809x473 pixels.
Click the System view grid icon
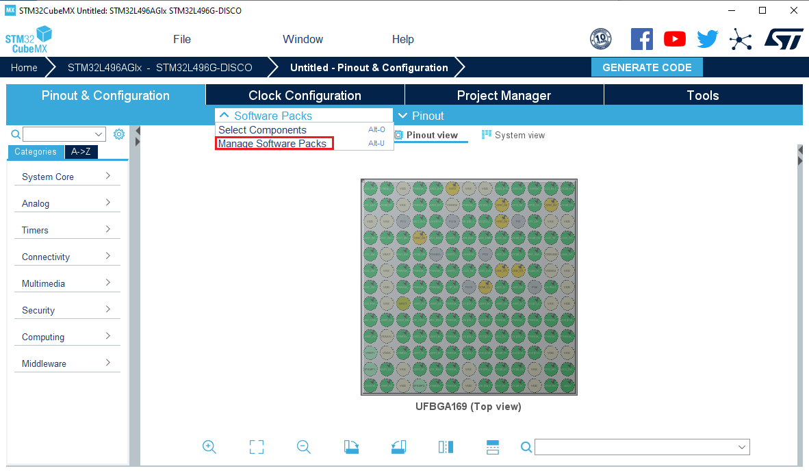[x=487, y=135]
